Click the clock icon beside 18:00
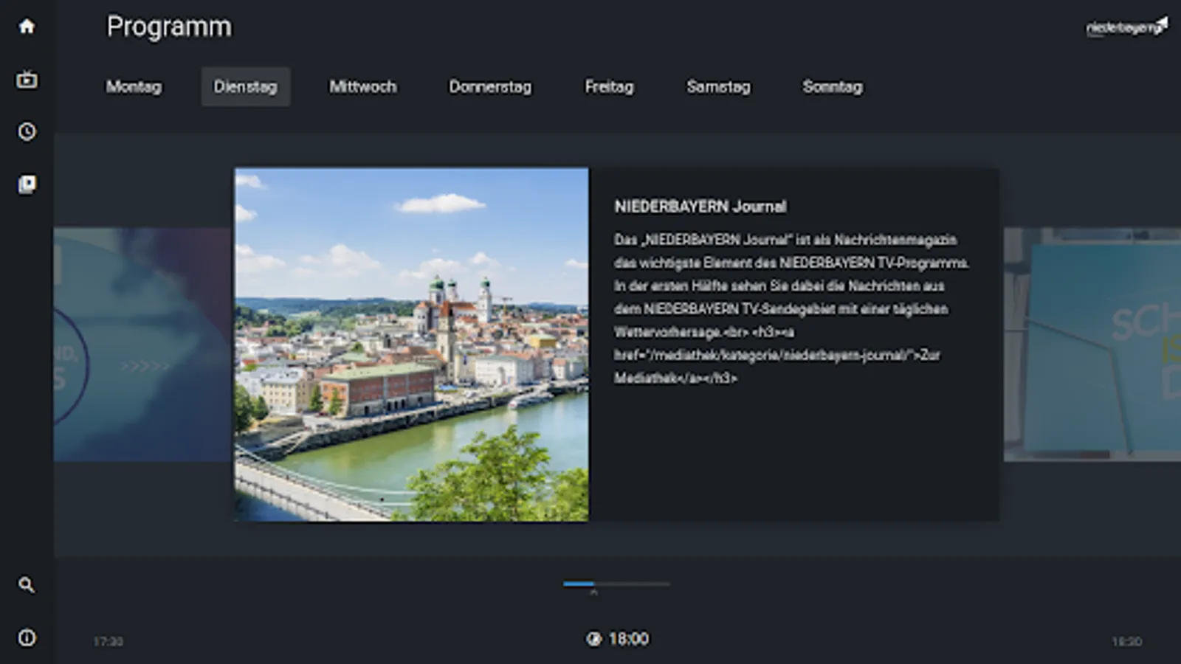Screen dimensions: 1181x664 593,639
